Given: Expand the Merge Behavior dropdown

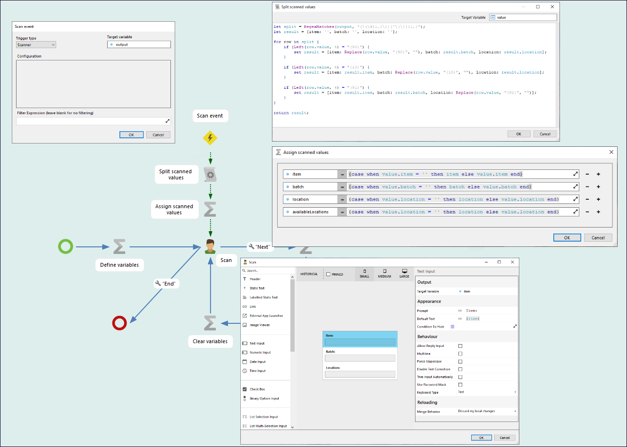Looking at the screenshot, I should (x=487, y=412).
